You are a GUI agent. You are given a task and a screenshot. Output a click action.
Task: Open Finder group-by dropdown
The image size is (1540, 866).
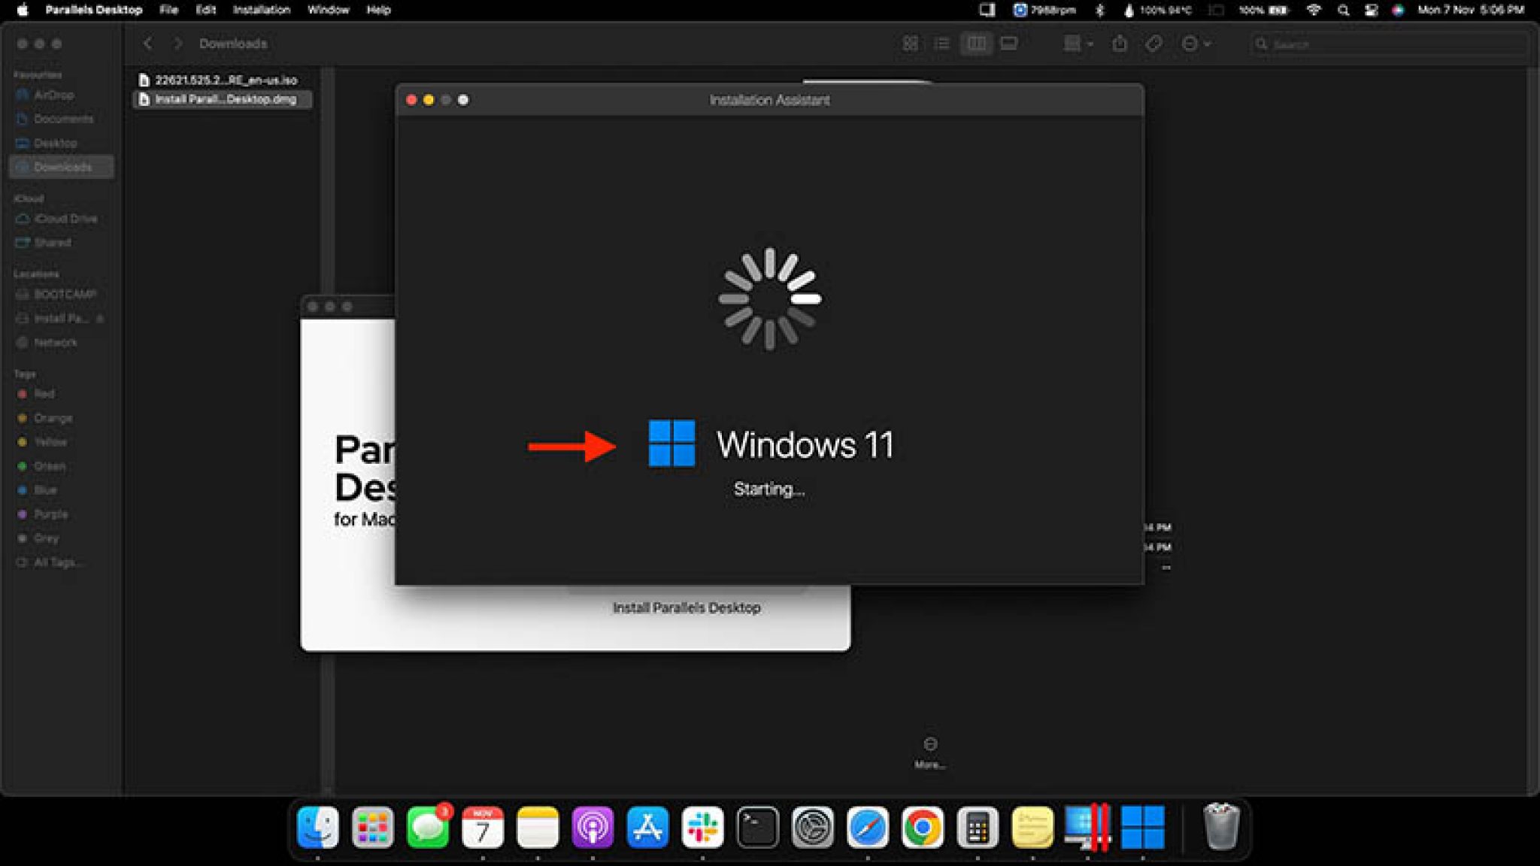click(x=1078, y=44)
